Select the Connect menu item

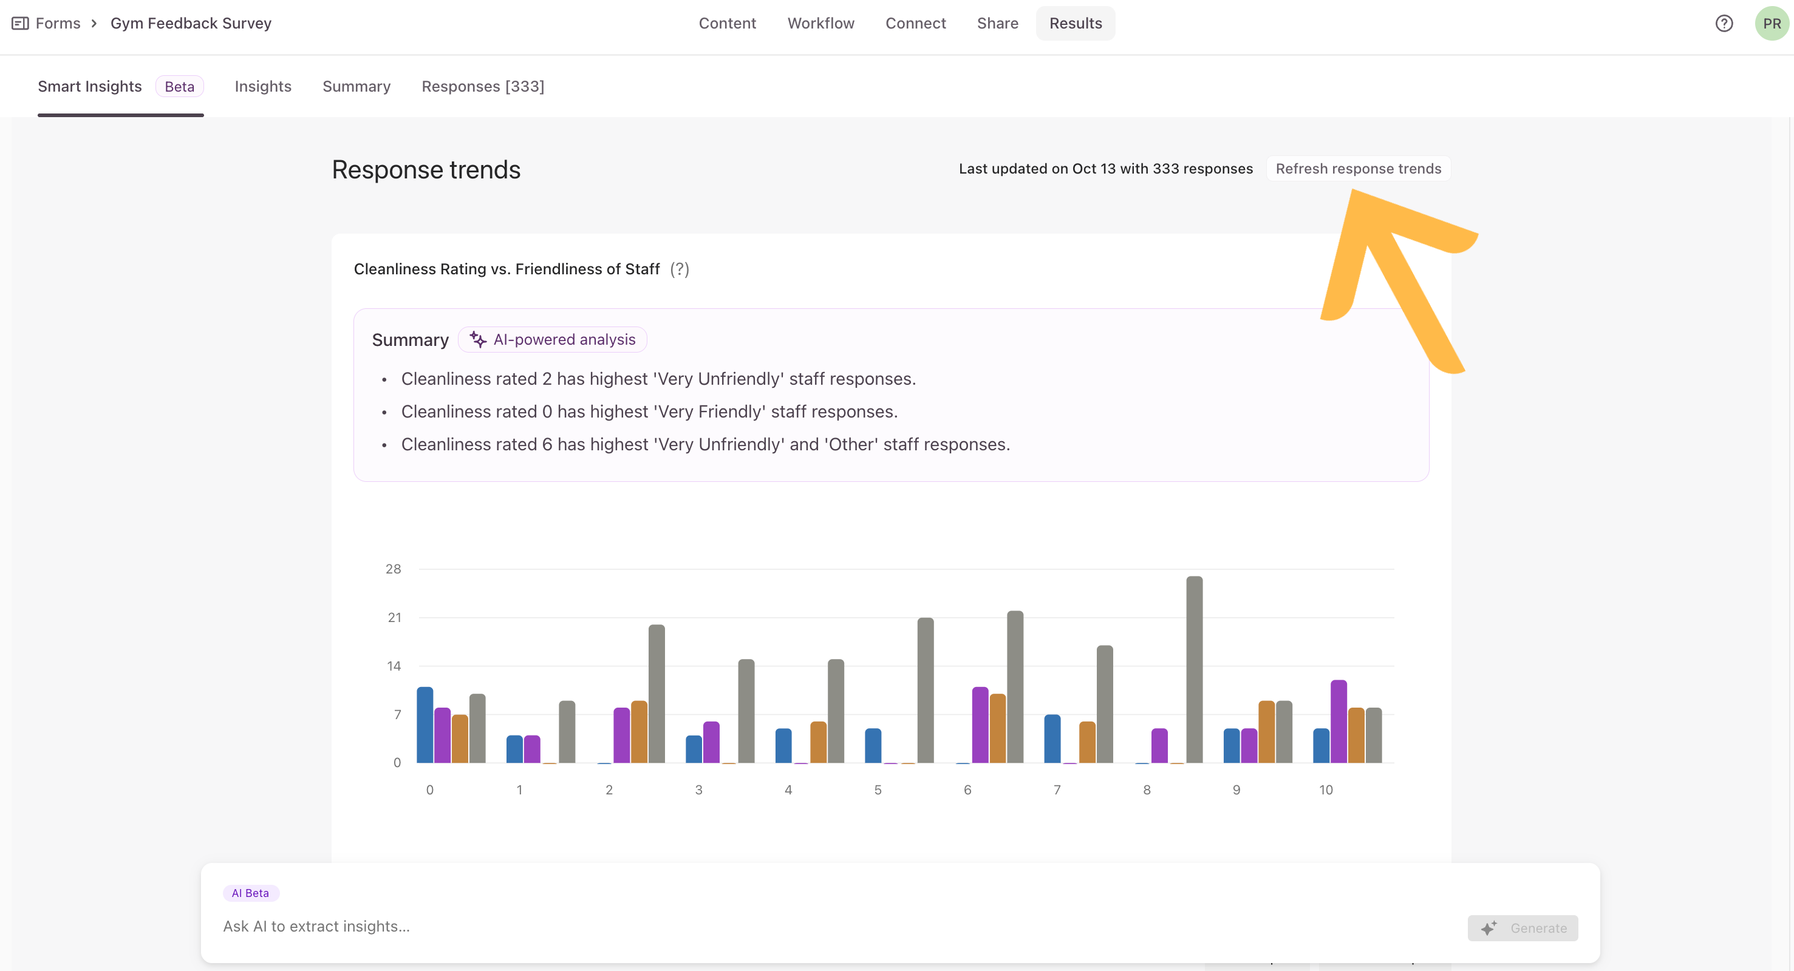click(x=915, y=24)
